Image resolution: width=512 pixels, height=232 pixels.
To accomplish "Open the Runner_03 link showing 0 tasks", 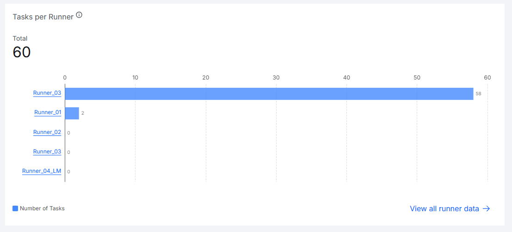I will [47, 152].
